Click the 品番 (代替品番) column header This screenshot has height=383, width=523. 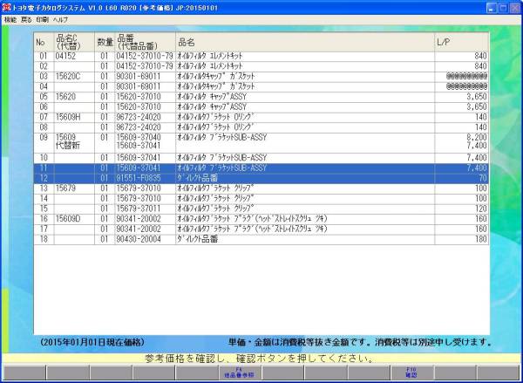click(x=145, y=42)
